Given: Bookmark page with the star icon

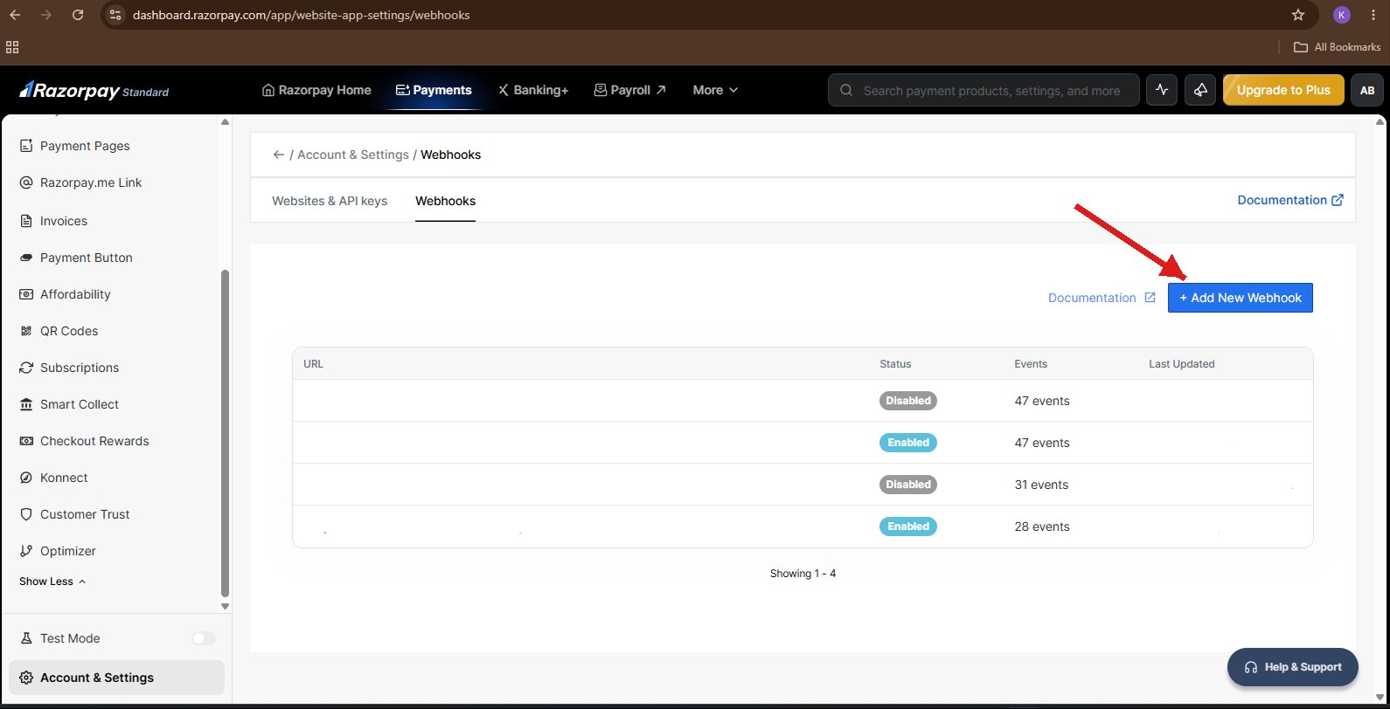Looking at the screenshot, I should pyautogui.click(x=1298, y=15).
